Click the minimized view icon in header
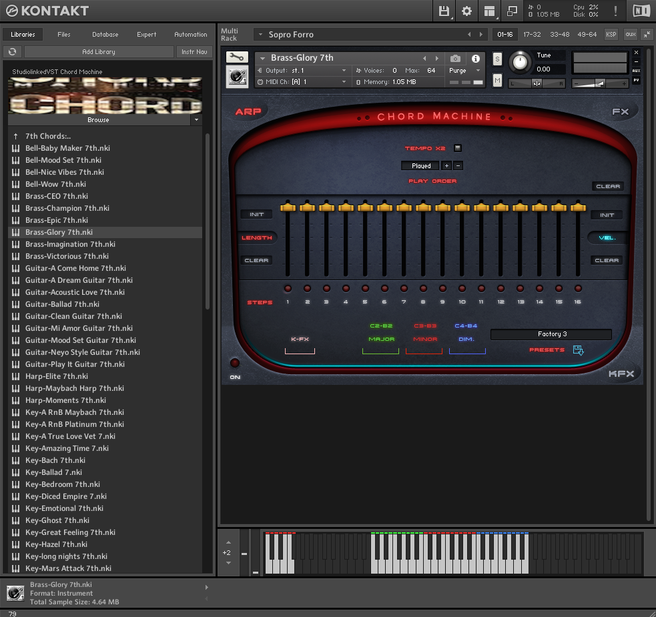 512,11
